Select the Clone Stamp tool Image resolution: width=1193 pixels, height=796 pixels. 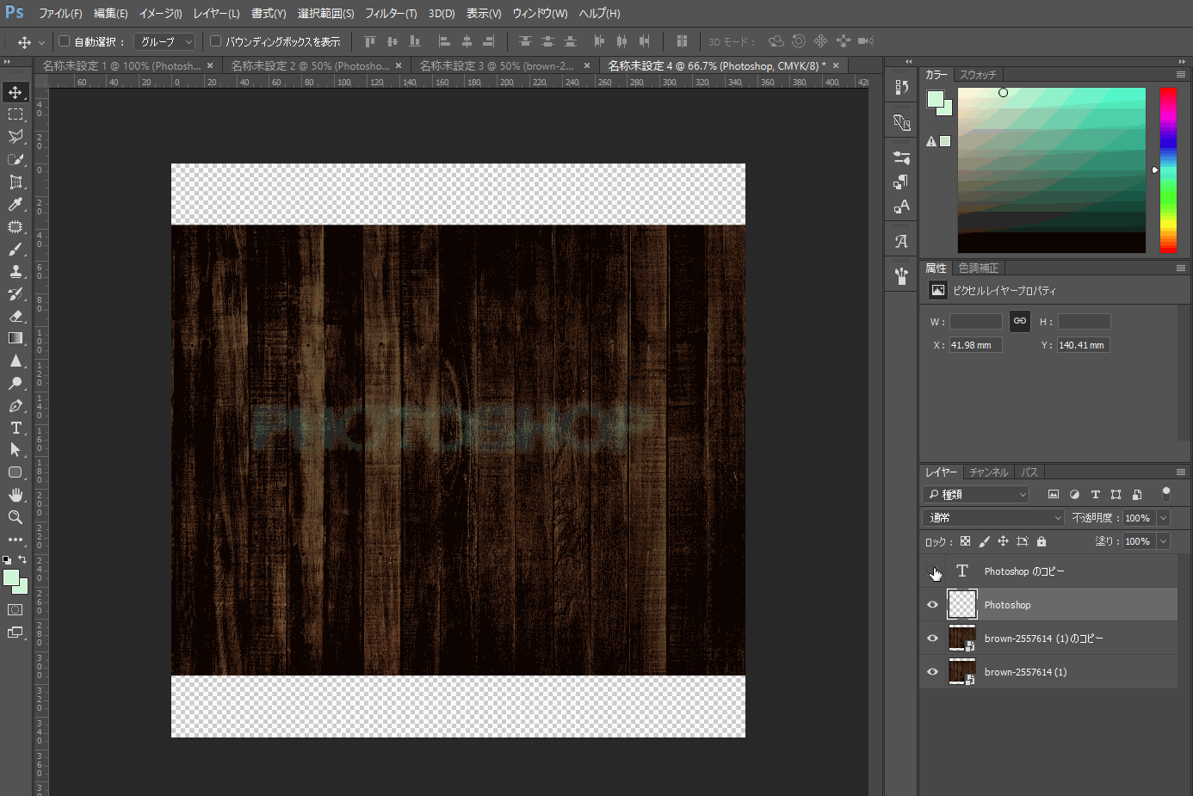click(15, 272)
